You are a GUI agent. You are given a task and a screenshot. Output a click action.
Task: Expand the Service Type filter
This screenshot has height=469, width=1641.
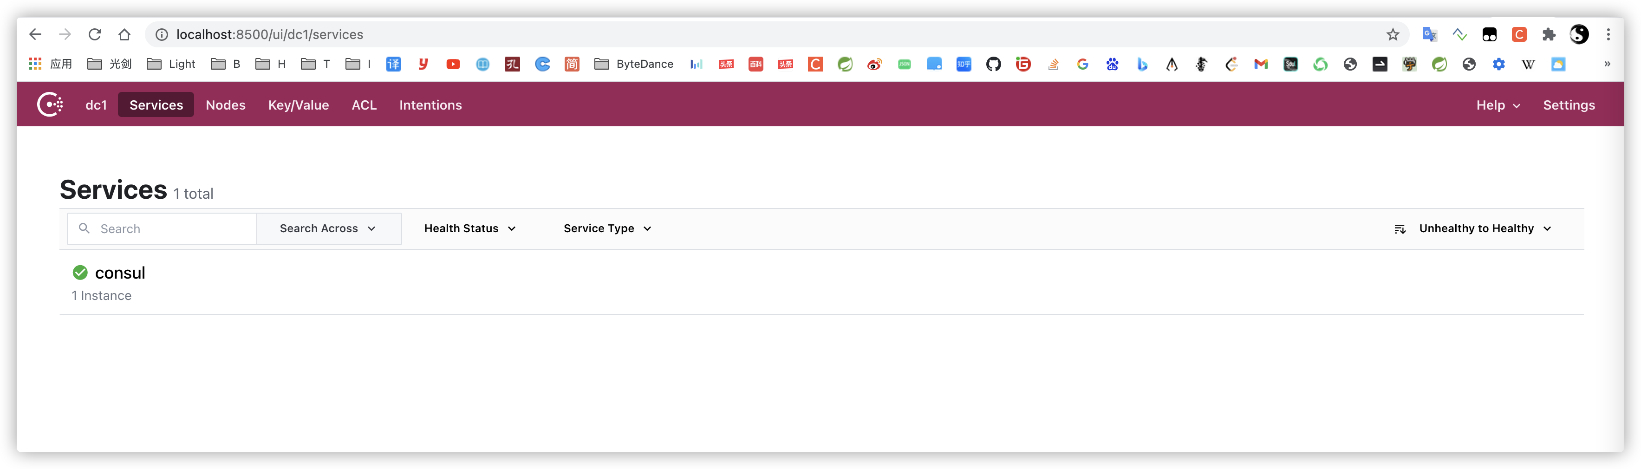607,228
